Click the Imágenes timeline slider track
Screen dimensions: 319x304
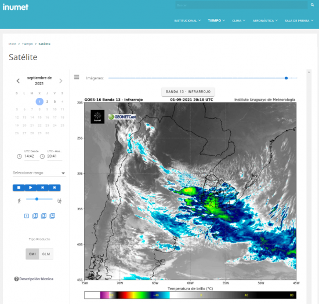click(x=202, y=78)
